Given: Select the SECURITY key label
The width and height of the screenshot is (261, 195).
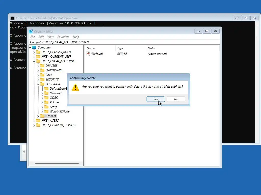Looking at the screenshot, I should tap(52, 79).
